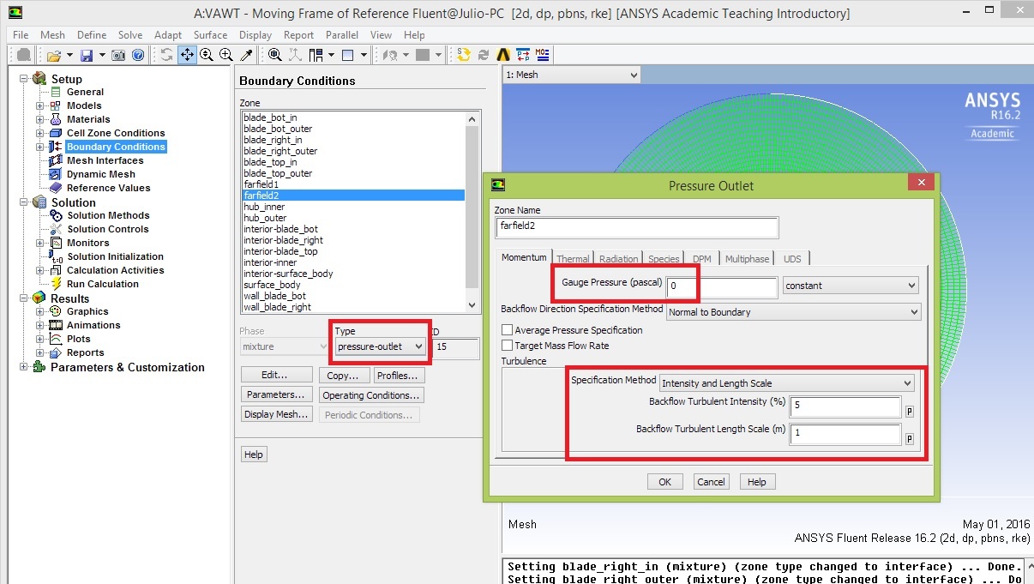Select the translate/pan view tool icon
The image size is (1034, 584).
pyautogui.click(x=187, y=55)
